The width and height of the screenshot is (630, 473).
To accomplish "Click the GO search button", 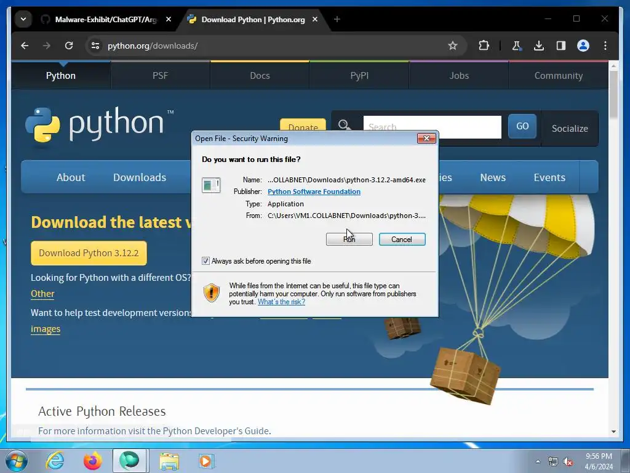I will [x=522, y=126].
